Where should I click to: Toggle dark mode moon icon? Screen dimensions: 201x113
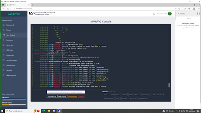coord(154,14)
